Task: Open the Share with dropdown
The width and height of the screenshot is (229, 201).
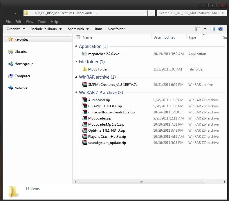Action: point(78,29)
